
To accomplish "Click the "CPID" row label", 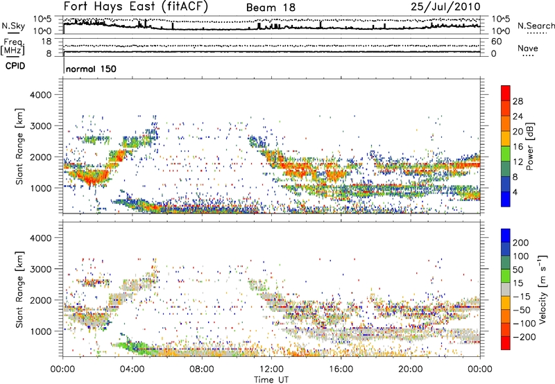I will [x=15, y=66].
